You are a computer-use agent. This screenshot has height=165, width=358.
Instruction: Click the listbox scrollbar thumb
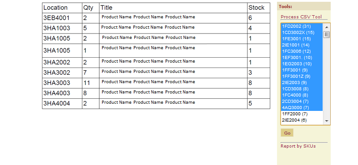pos(327,35)
